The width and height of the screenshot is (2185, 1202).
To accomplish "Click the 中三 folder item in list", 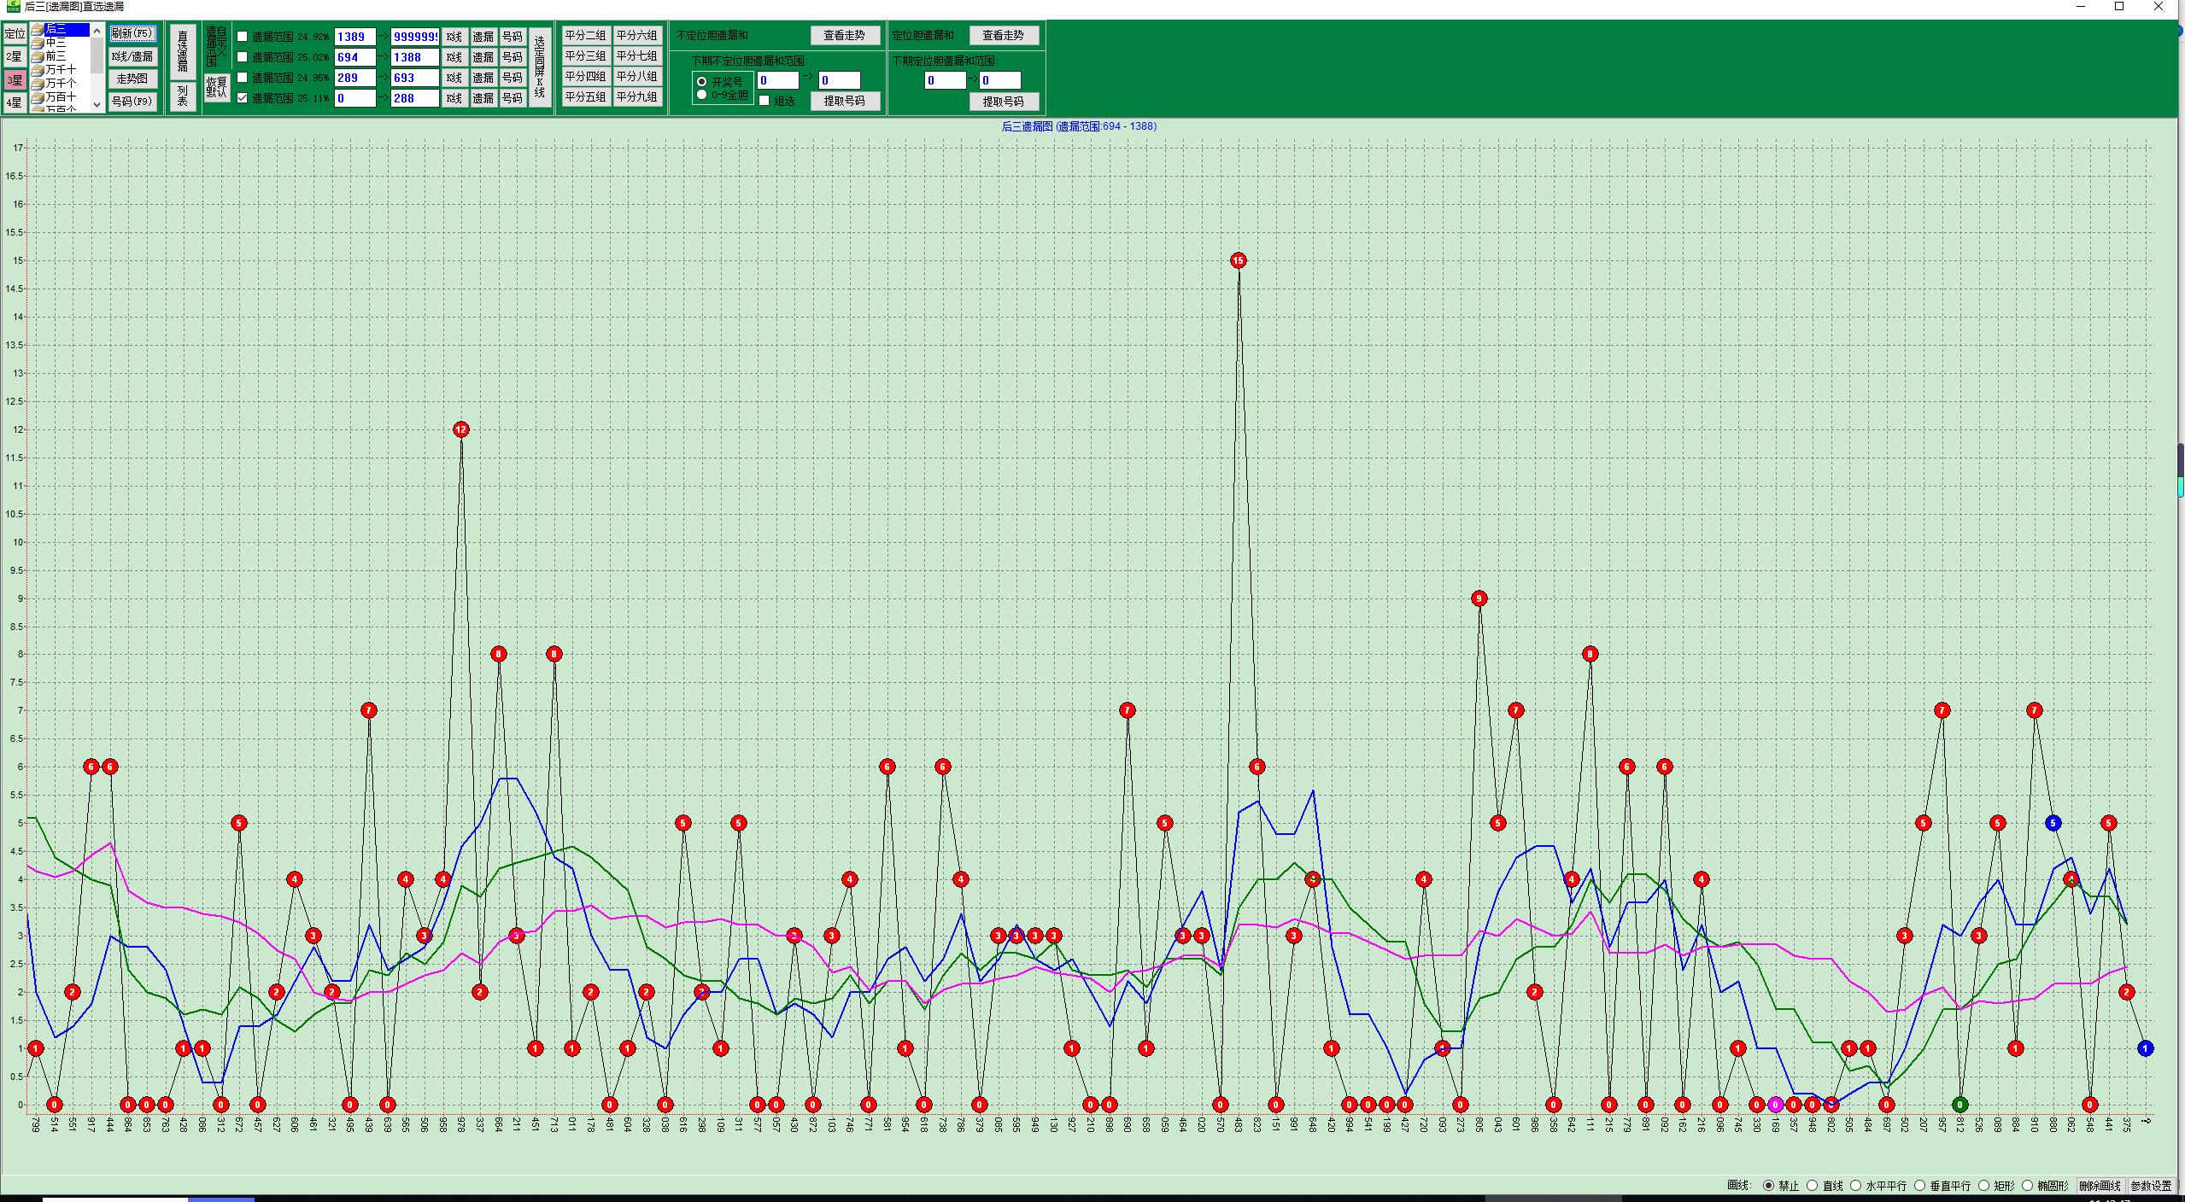I will coord(56,43).
